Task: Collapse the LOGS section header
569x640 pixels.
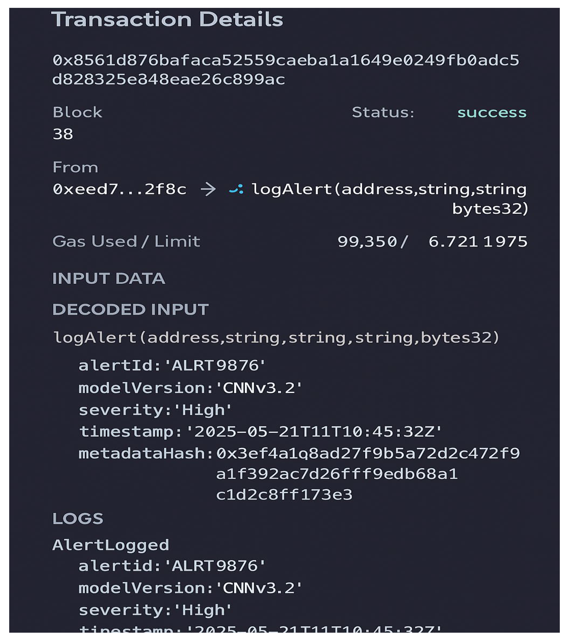Action: tap(78, 519)
